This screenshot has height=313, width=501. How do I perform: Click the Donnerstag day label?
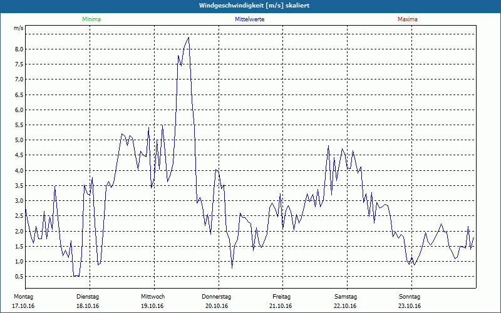click(216, 297)
